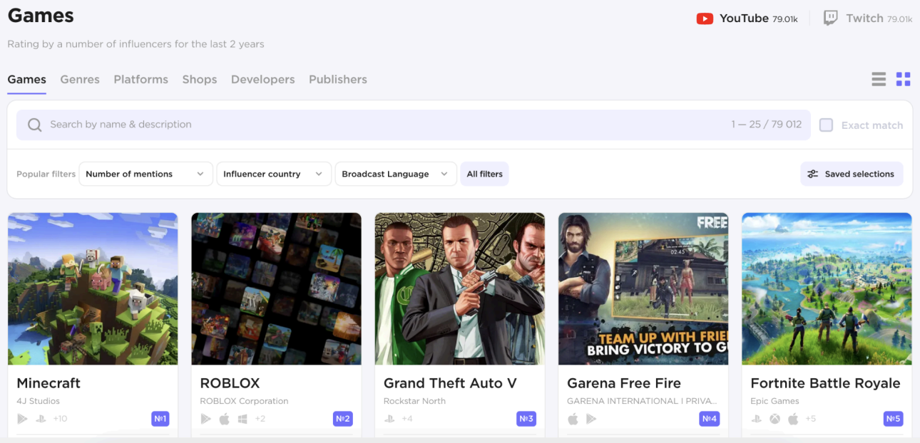920x443 pixels.
Task: Click the All filters button
Action: click(485, 174)
